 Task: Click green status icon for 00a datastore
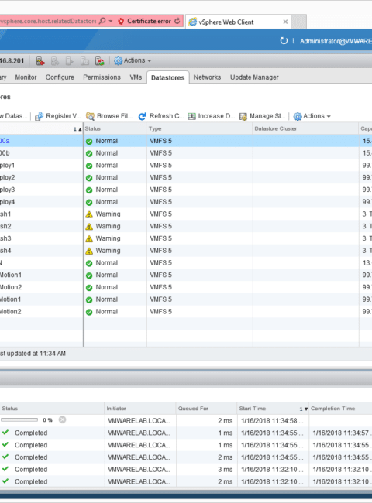pos(89,142)
